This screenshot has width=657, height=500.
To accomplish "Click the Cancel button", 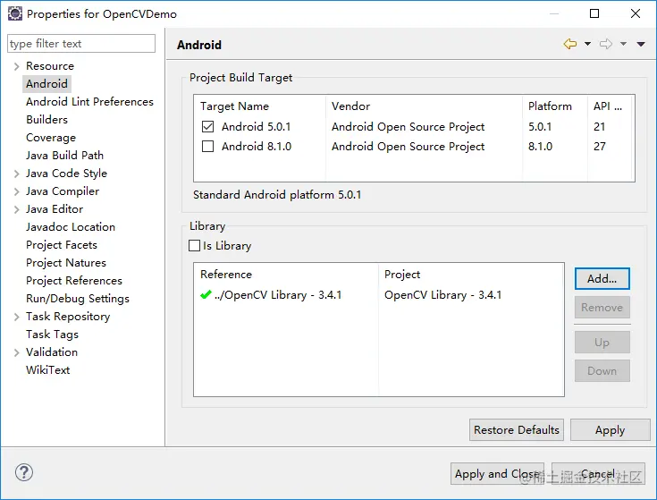I will (x=598, y=474).
